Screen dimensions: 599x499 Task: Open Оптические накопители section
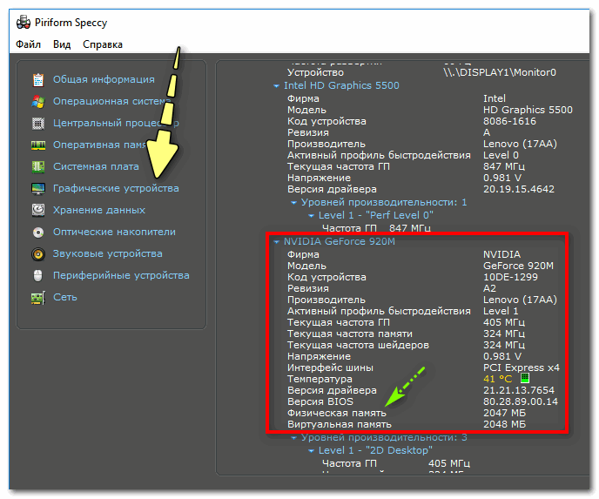[114, 232]
